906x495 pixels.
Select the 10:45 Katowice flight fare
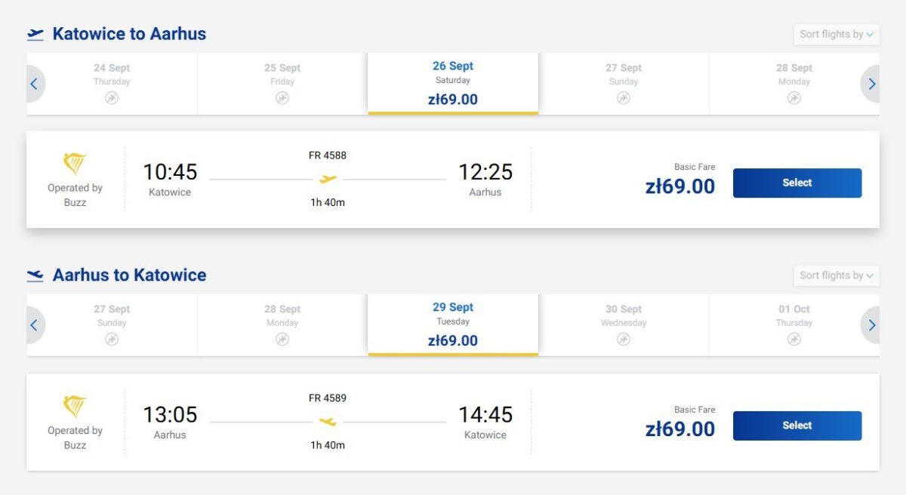pyautogui.click(x=797, y=183)
